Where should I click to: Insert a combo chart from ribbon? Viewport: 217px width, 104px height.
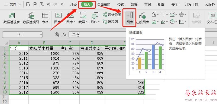click(163, 22)
